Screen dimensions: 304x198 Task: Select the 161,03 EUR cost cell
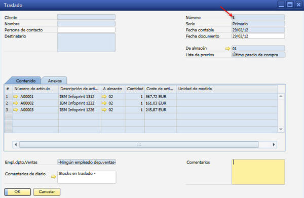160,103
